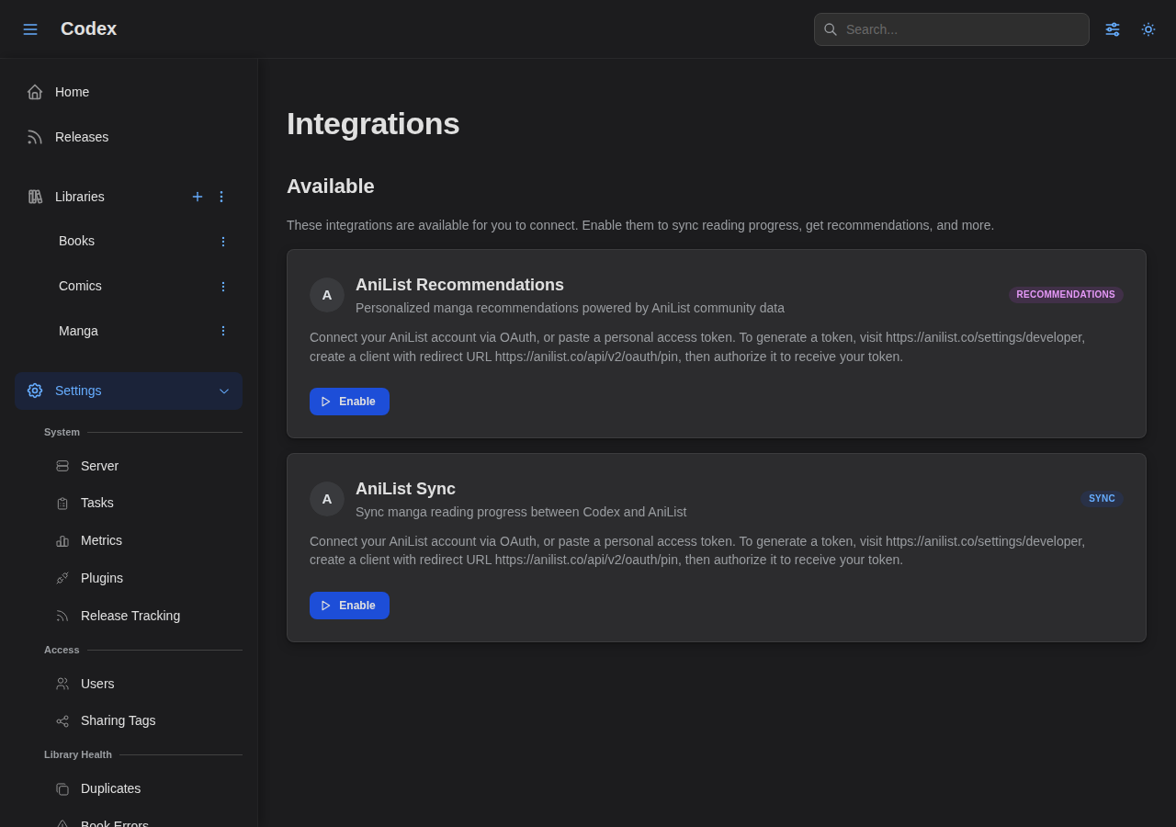Viewport: 1176px width, 827px height.
Task: Open Server settings
Action: click(x=143, y=466)
